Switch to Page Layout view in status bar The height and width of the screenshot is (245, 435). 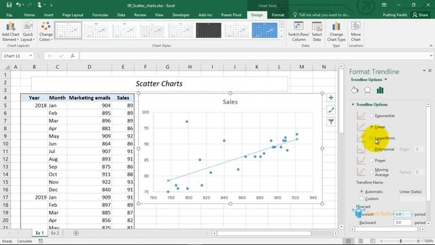[x=360, y=241]
